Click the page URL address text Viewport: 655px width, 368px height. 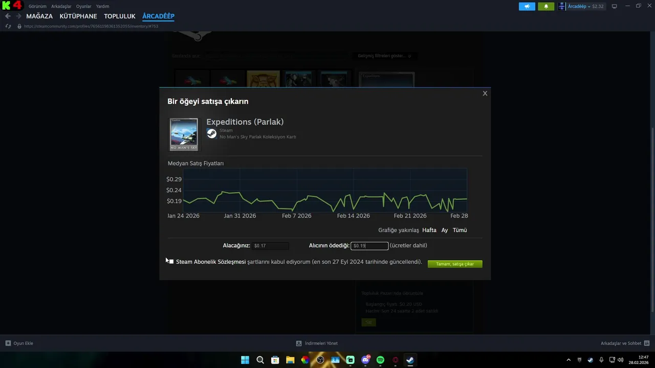point(91,26)
